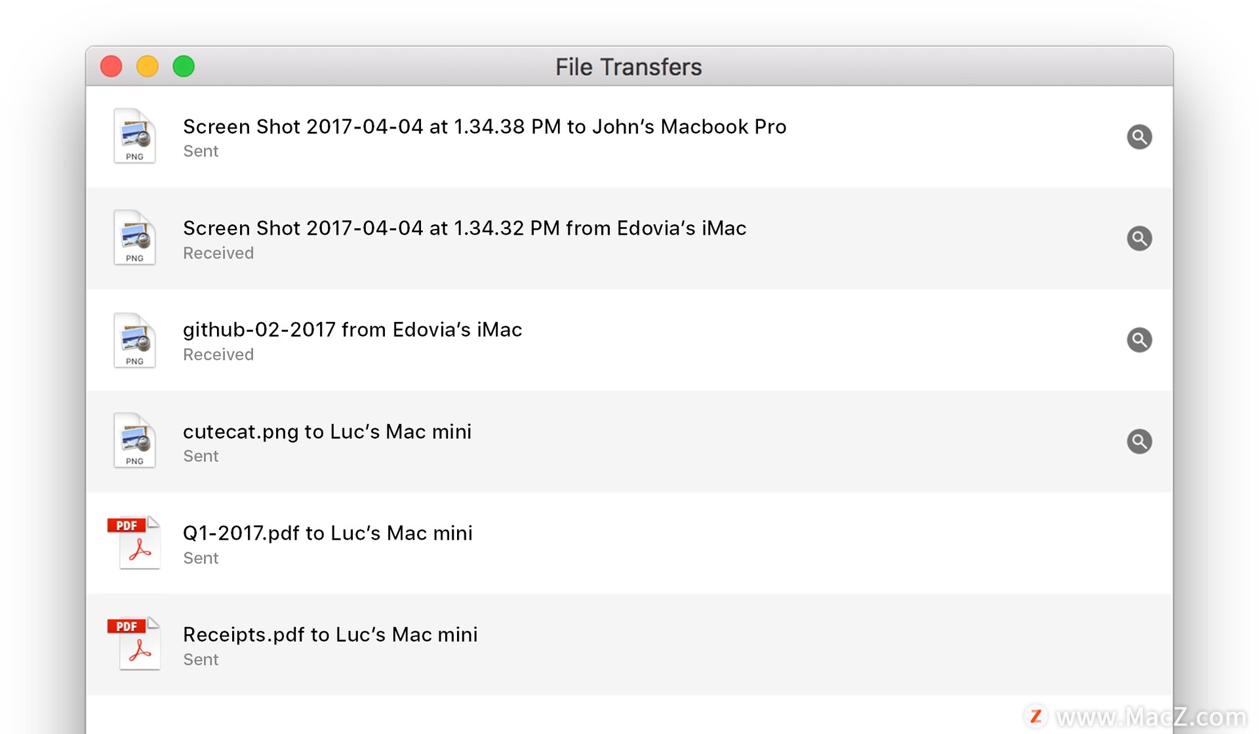
Task: Select the cutecat.png to Luc's Mac mini entry
Action: point(629,441)
